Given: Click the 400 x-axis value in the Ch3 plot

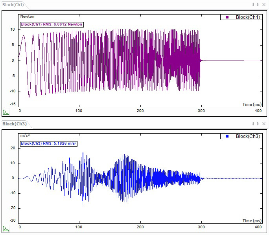Looking at the screenshot, I should tap(258, 227).
